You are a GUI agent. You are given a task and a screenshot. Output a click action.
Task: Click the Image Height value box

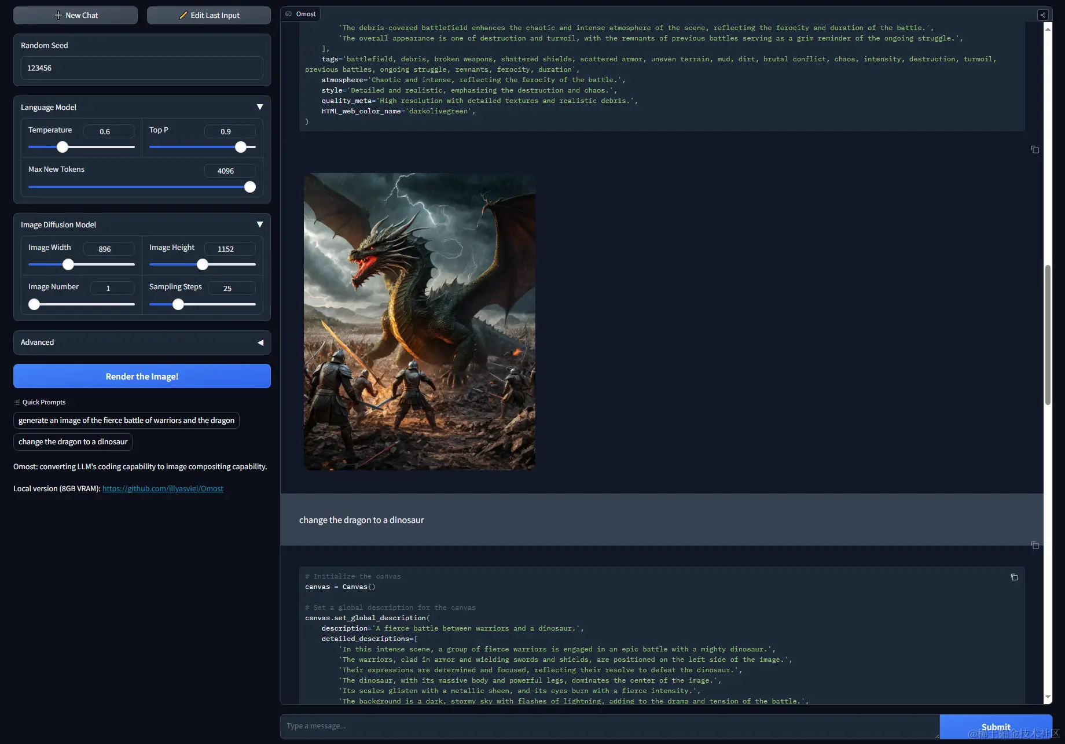point(230,249)
